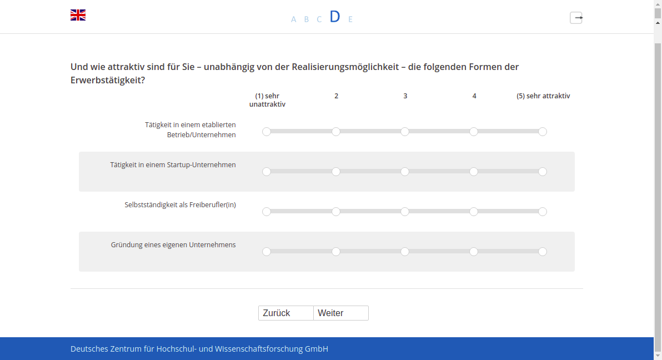Rate Startup-Unternehmen as 2

[335, 172]
